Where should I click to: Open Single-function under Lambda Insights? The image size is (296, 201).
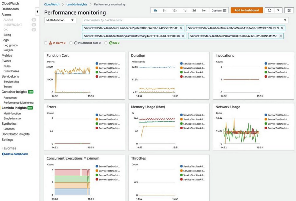13,118
